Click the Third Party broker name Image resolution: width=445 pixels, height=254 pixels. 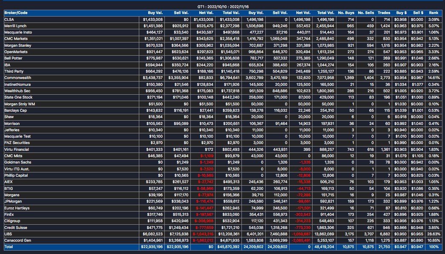point(14,71)
